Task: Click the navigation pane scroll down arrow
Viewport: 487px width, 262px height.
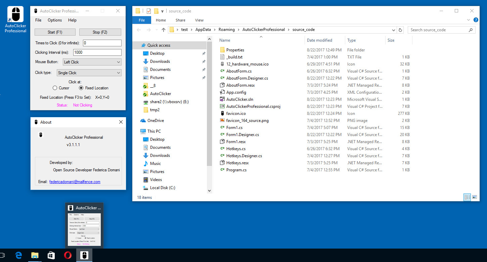Action: (210, 190)
